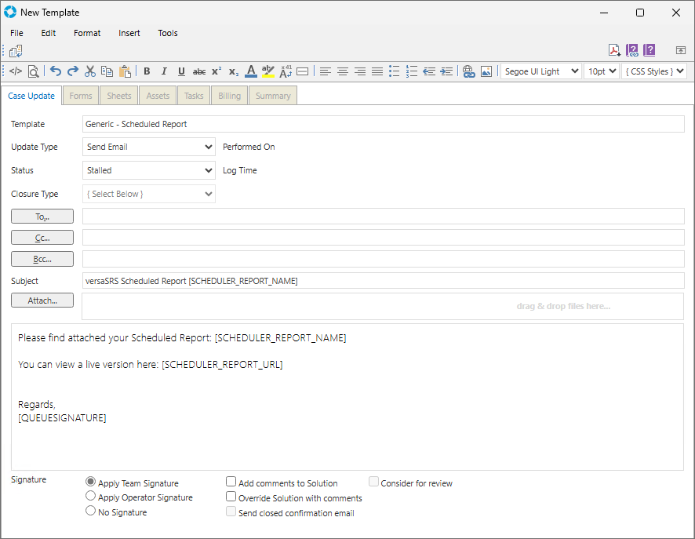Expand the CSS Styles dropdown

tap(654, 71)
